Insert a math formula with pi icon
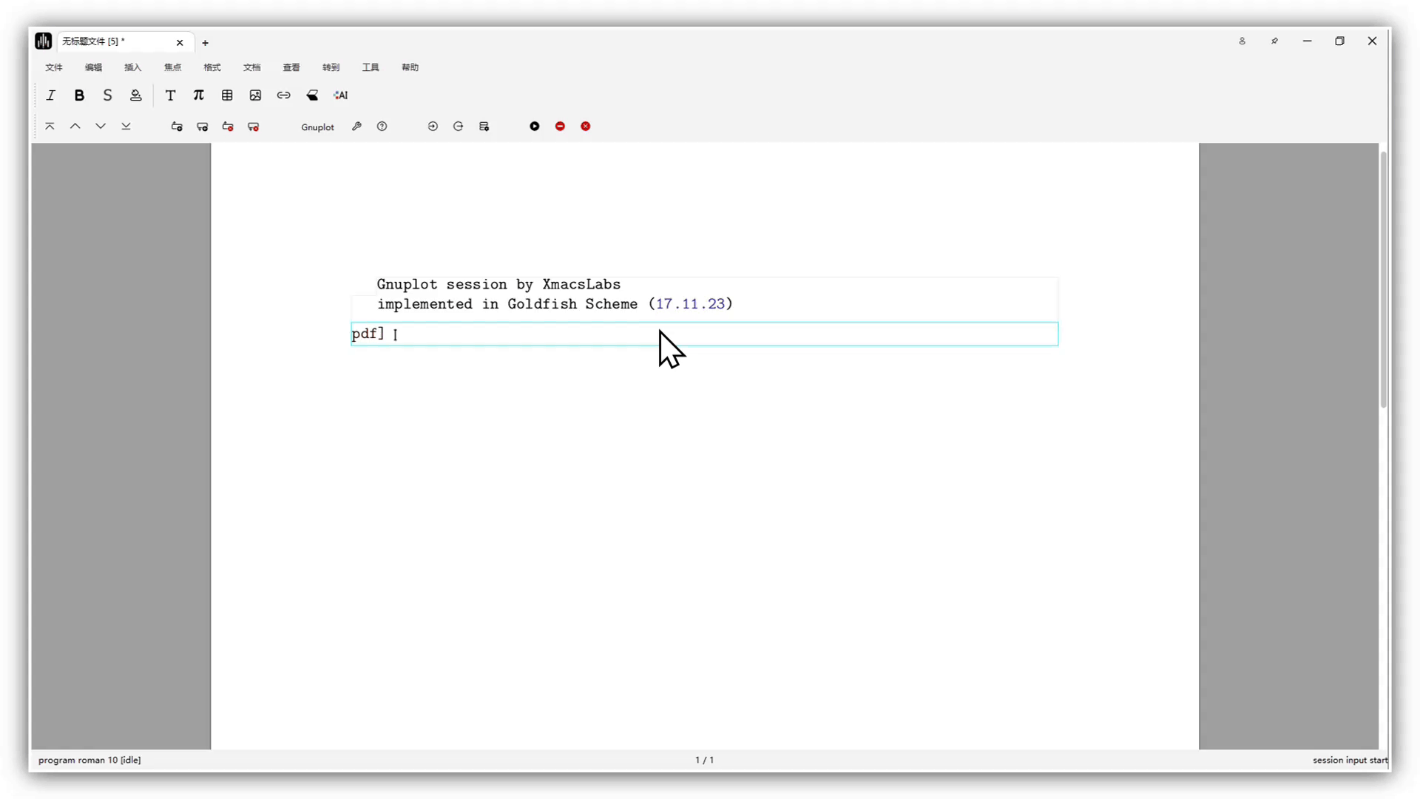Screen dimensions: 1420x799 click(x=198, y=95)
